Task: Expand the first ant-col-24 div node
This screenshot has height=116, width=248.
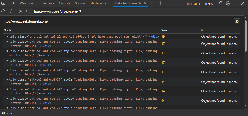Action: [7, 42]
